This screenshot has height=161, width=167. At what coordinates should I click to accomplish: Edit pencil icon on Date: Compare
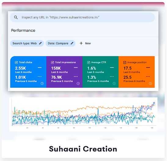(72, 43)
